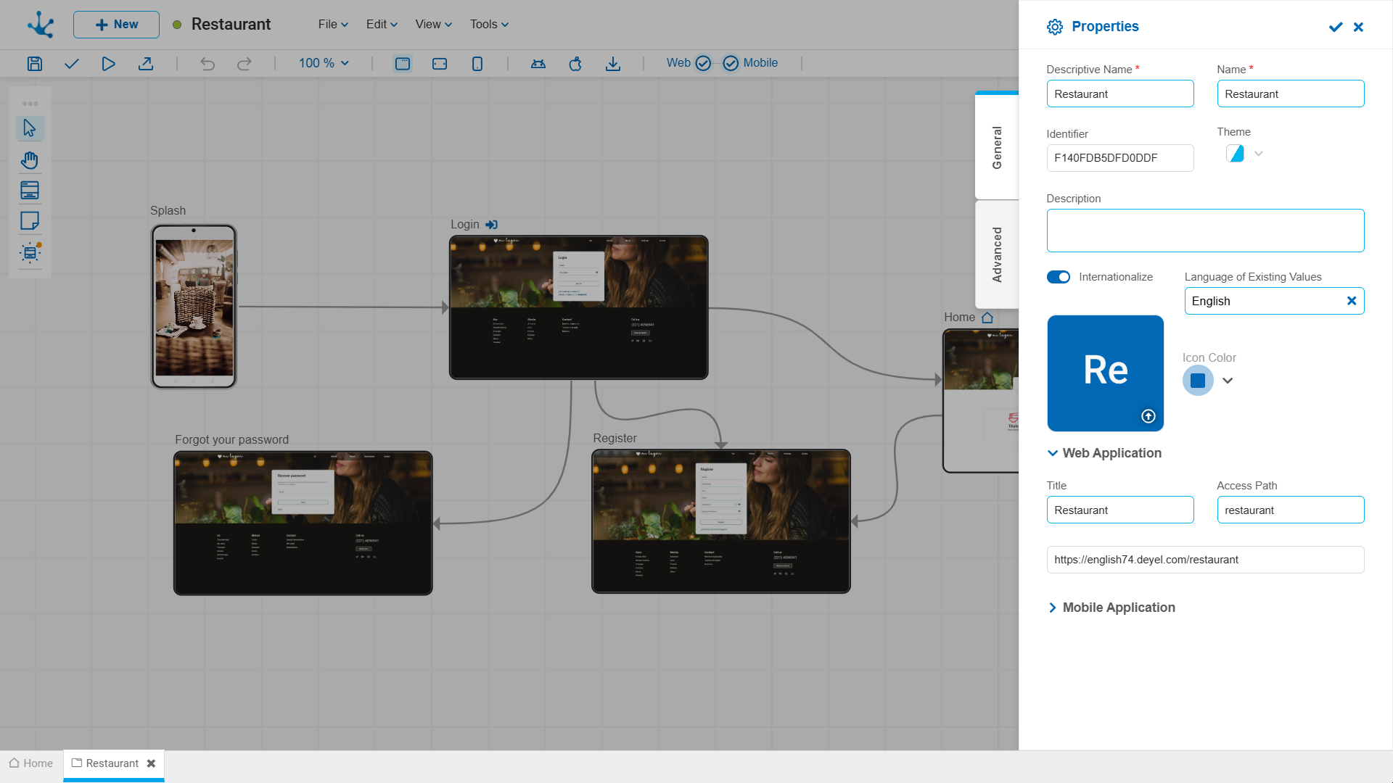The width and height of the screenshot is (1393, 783).
Task: Click the blue Icon Color swatch
Action: coord(1198,381)
